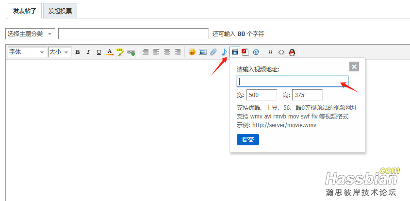Image resolution: width=410 pixels, height=201 pixels.
Task: Switch to the 发起投票 tab
Action: coord(60,11)
